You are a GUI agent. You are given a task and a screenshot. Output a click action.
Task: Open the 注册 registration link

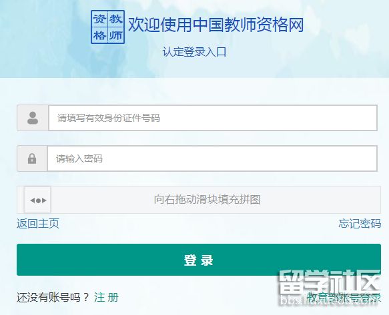pos(106,298)
